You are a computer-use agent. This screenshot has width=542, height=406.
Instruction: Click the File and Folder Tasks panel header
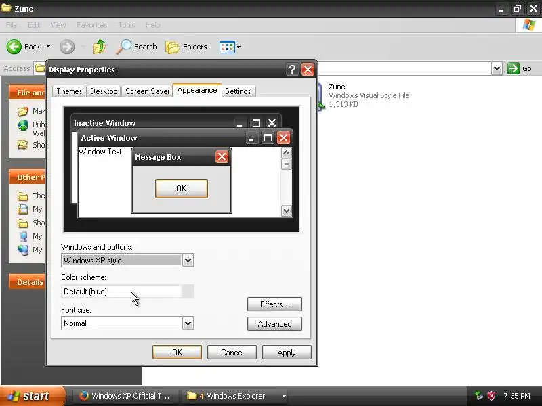[x=27, y=92]
